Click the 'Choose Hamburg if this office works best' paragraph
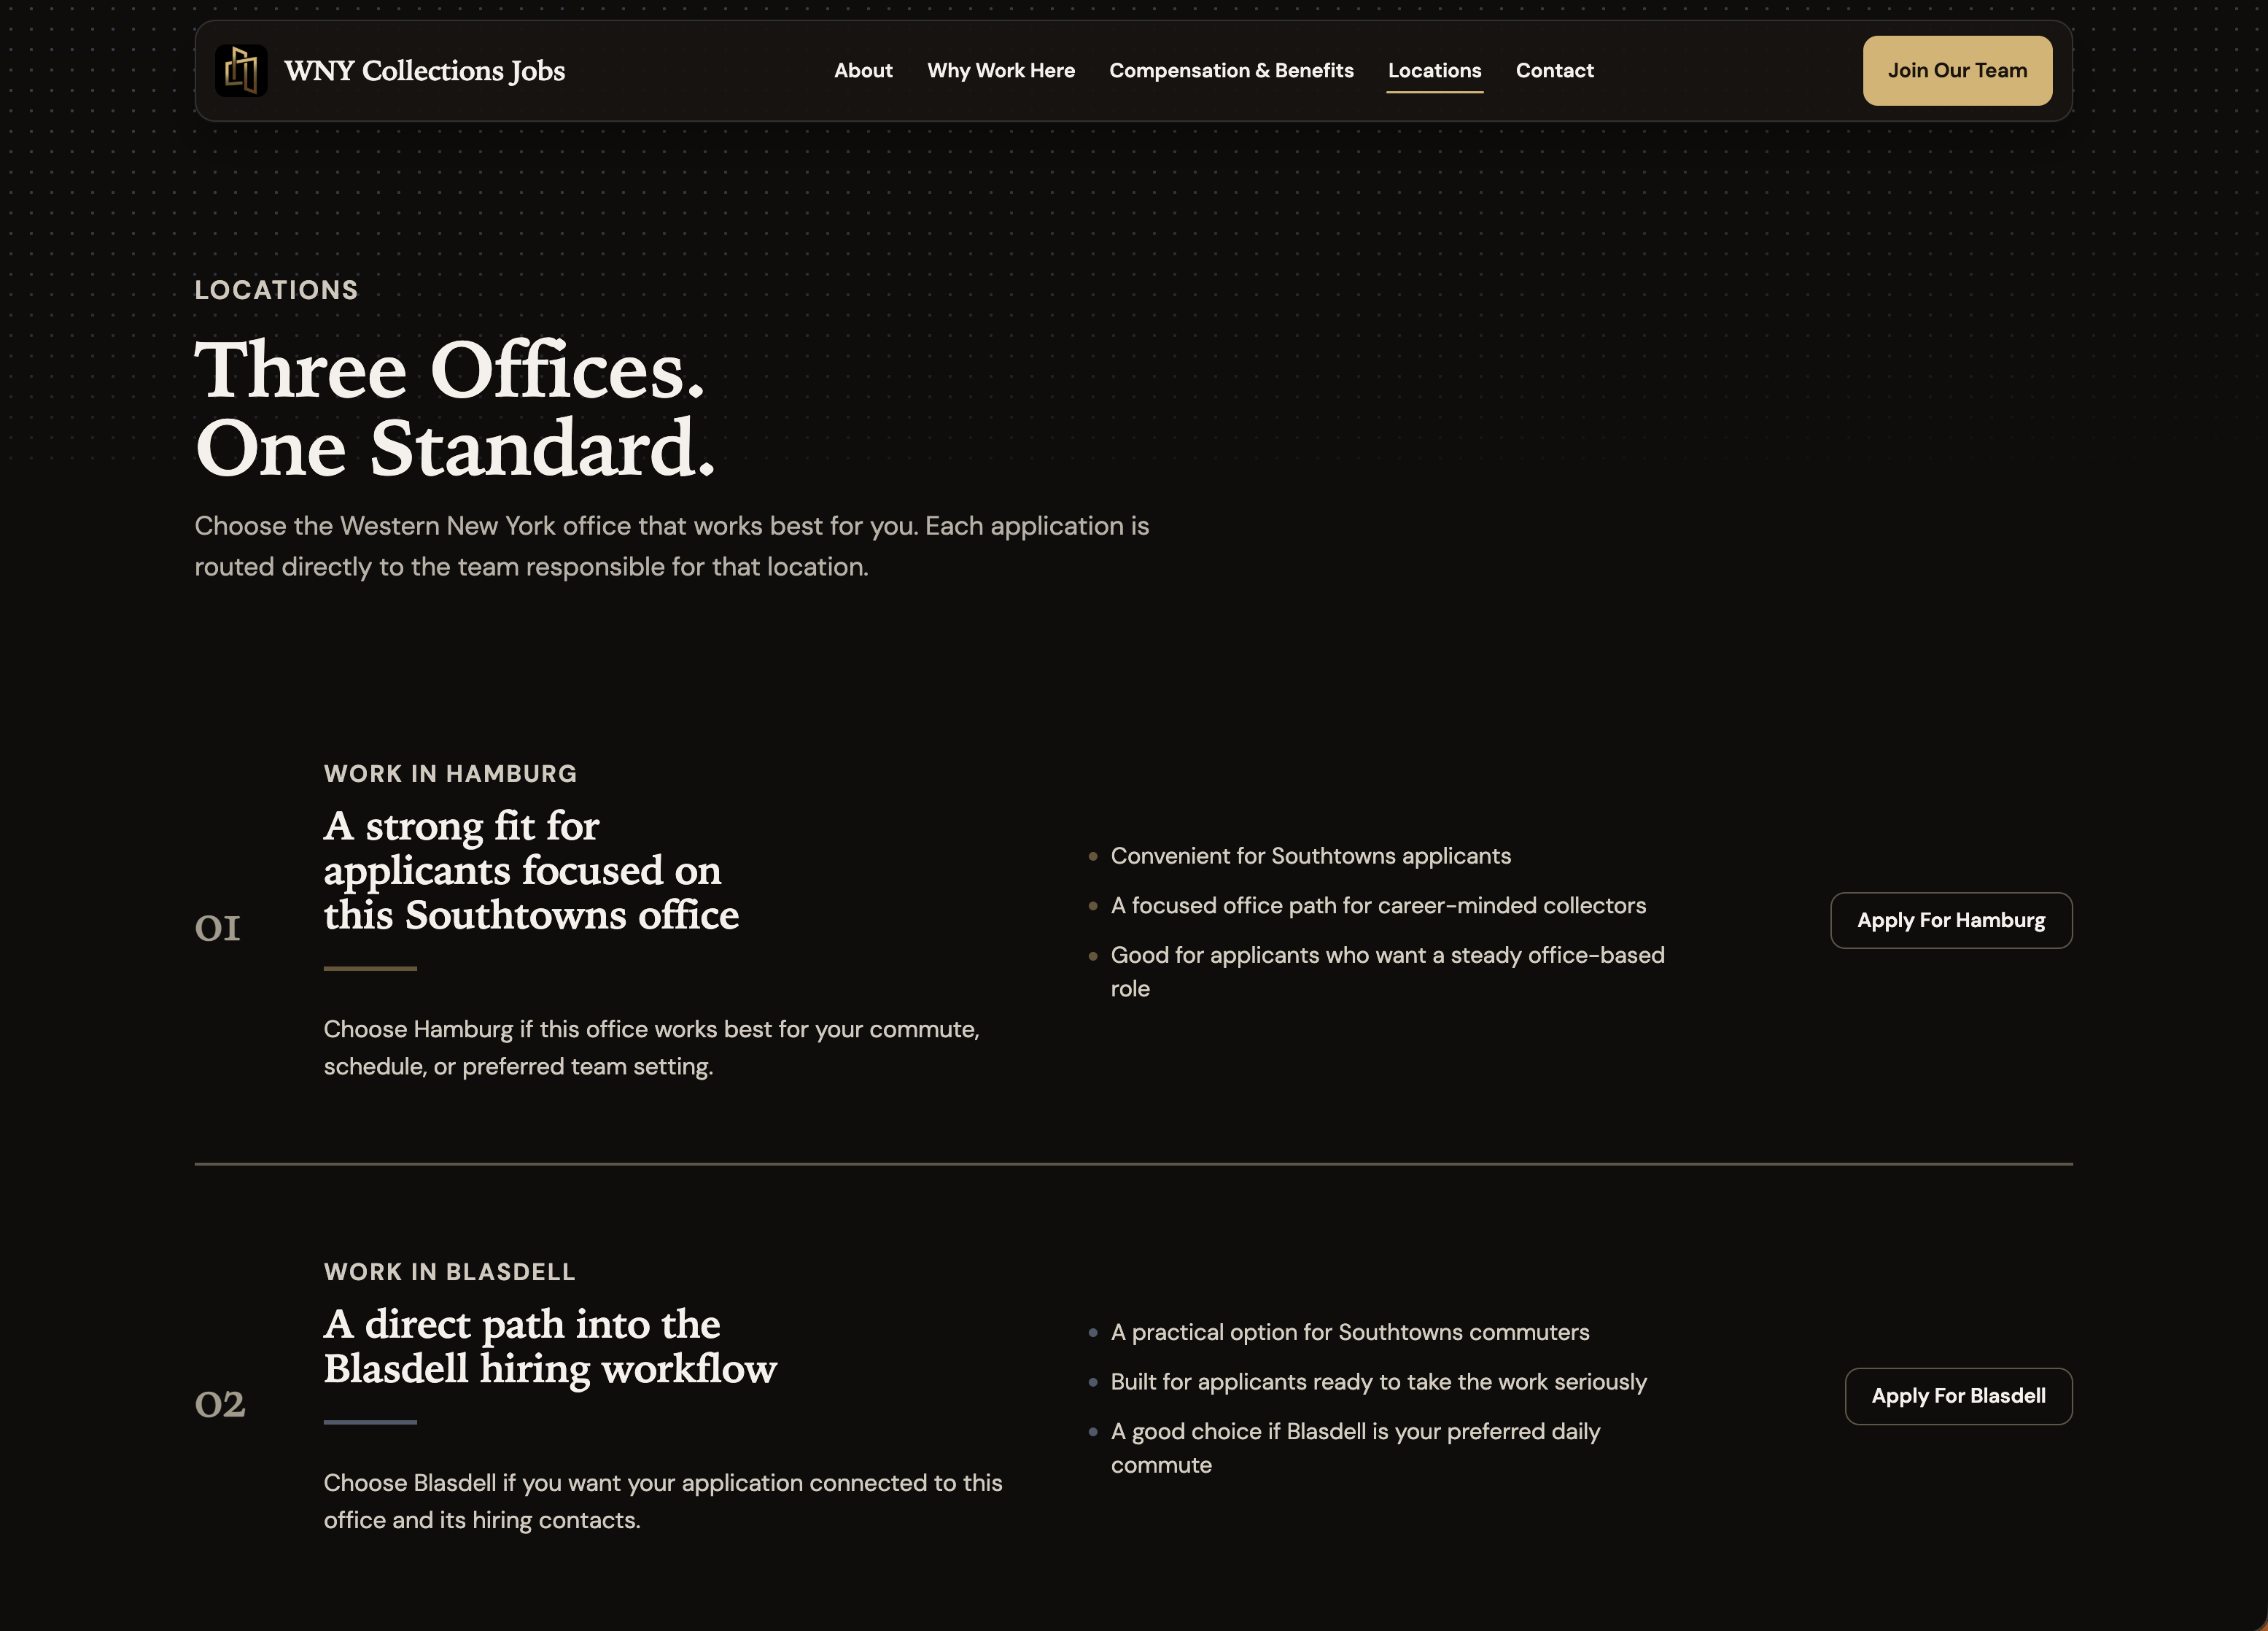Screen dimensions: 2268x1631 [x=651, y=1048]
